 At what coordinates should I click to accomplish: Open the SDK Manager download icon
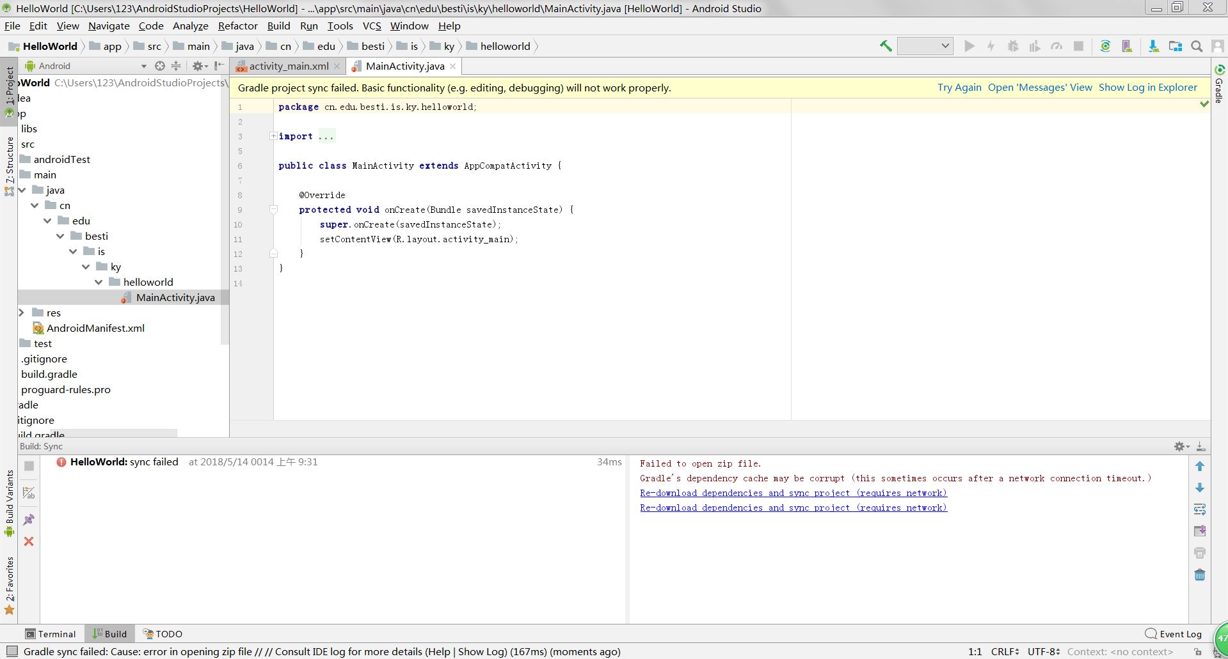(1153, 46)
